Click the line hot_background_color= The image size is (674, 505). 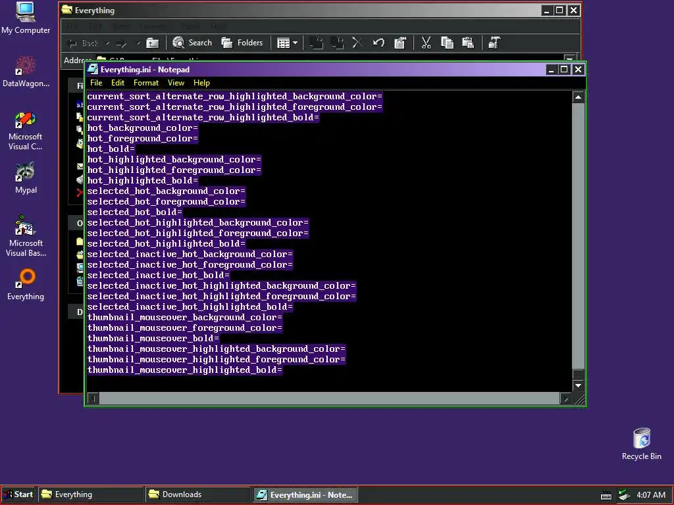tap(142, 128)
